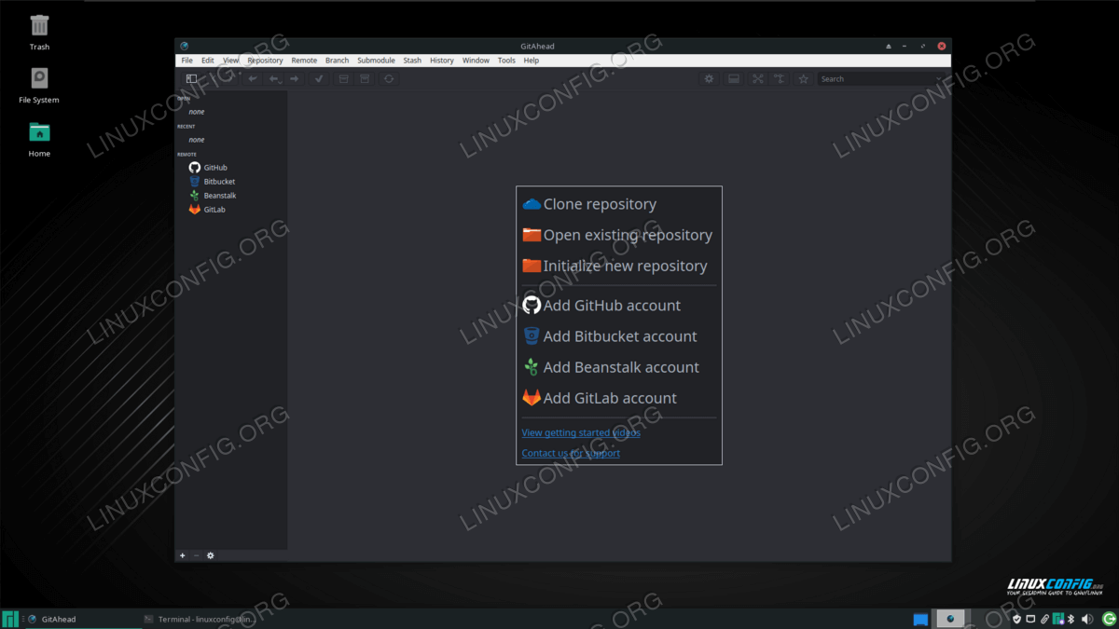Click the right-arrow toolbar button
The image size is (1119, 629).
295,79
